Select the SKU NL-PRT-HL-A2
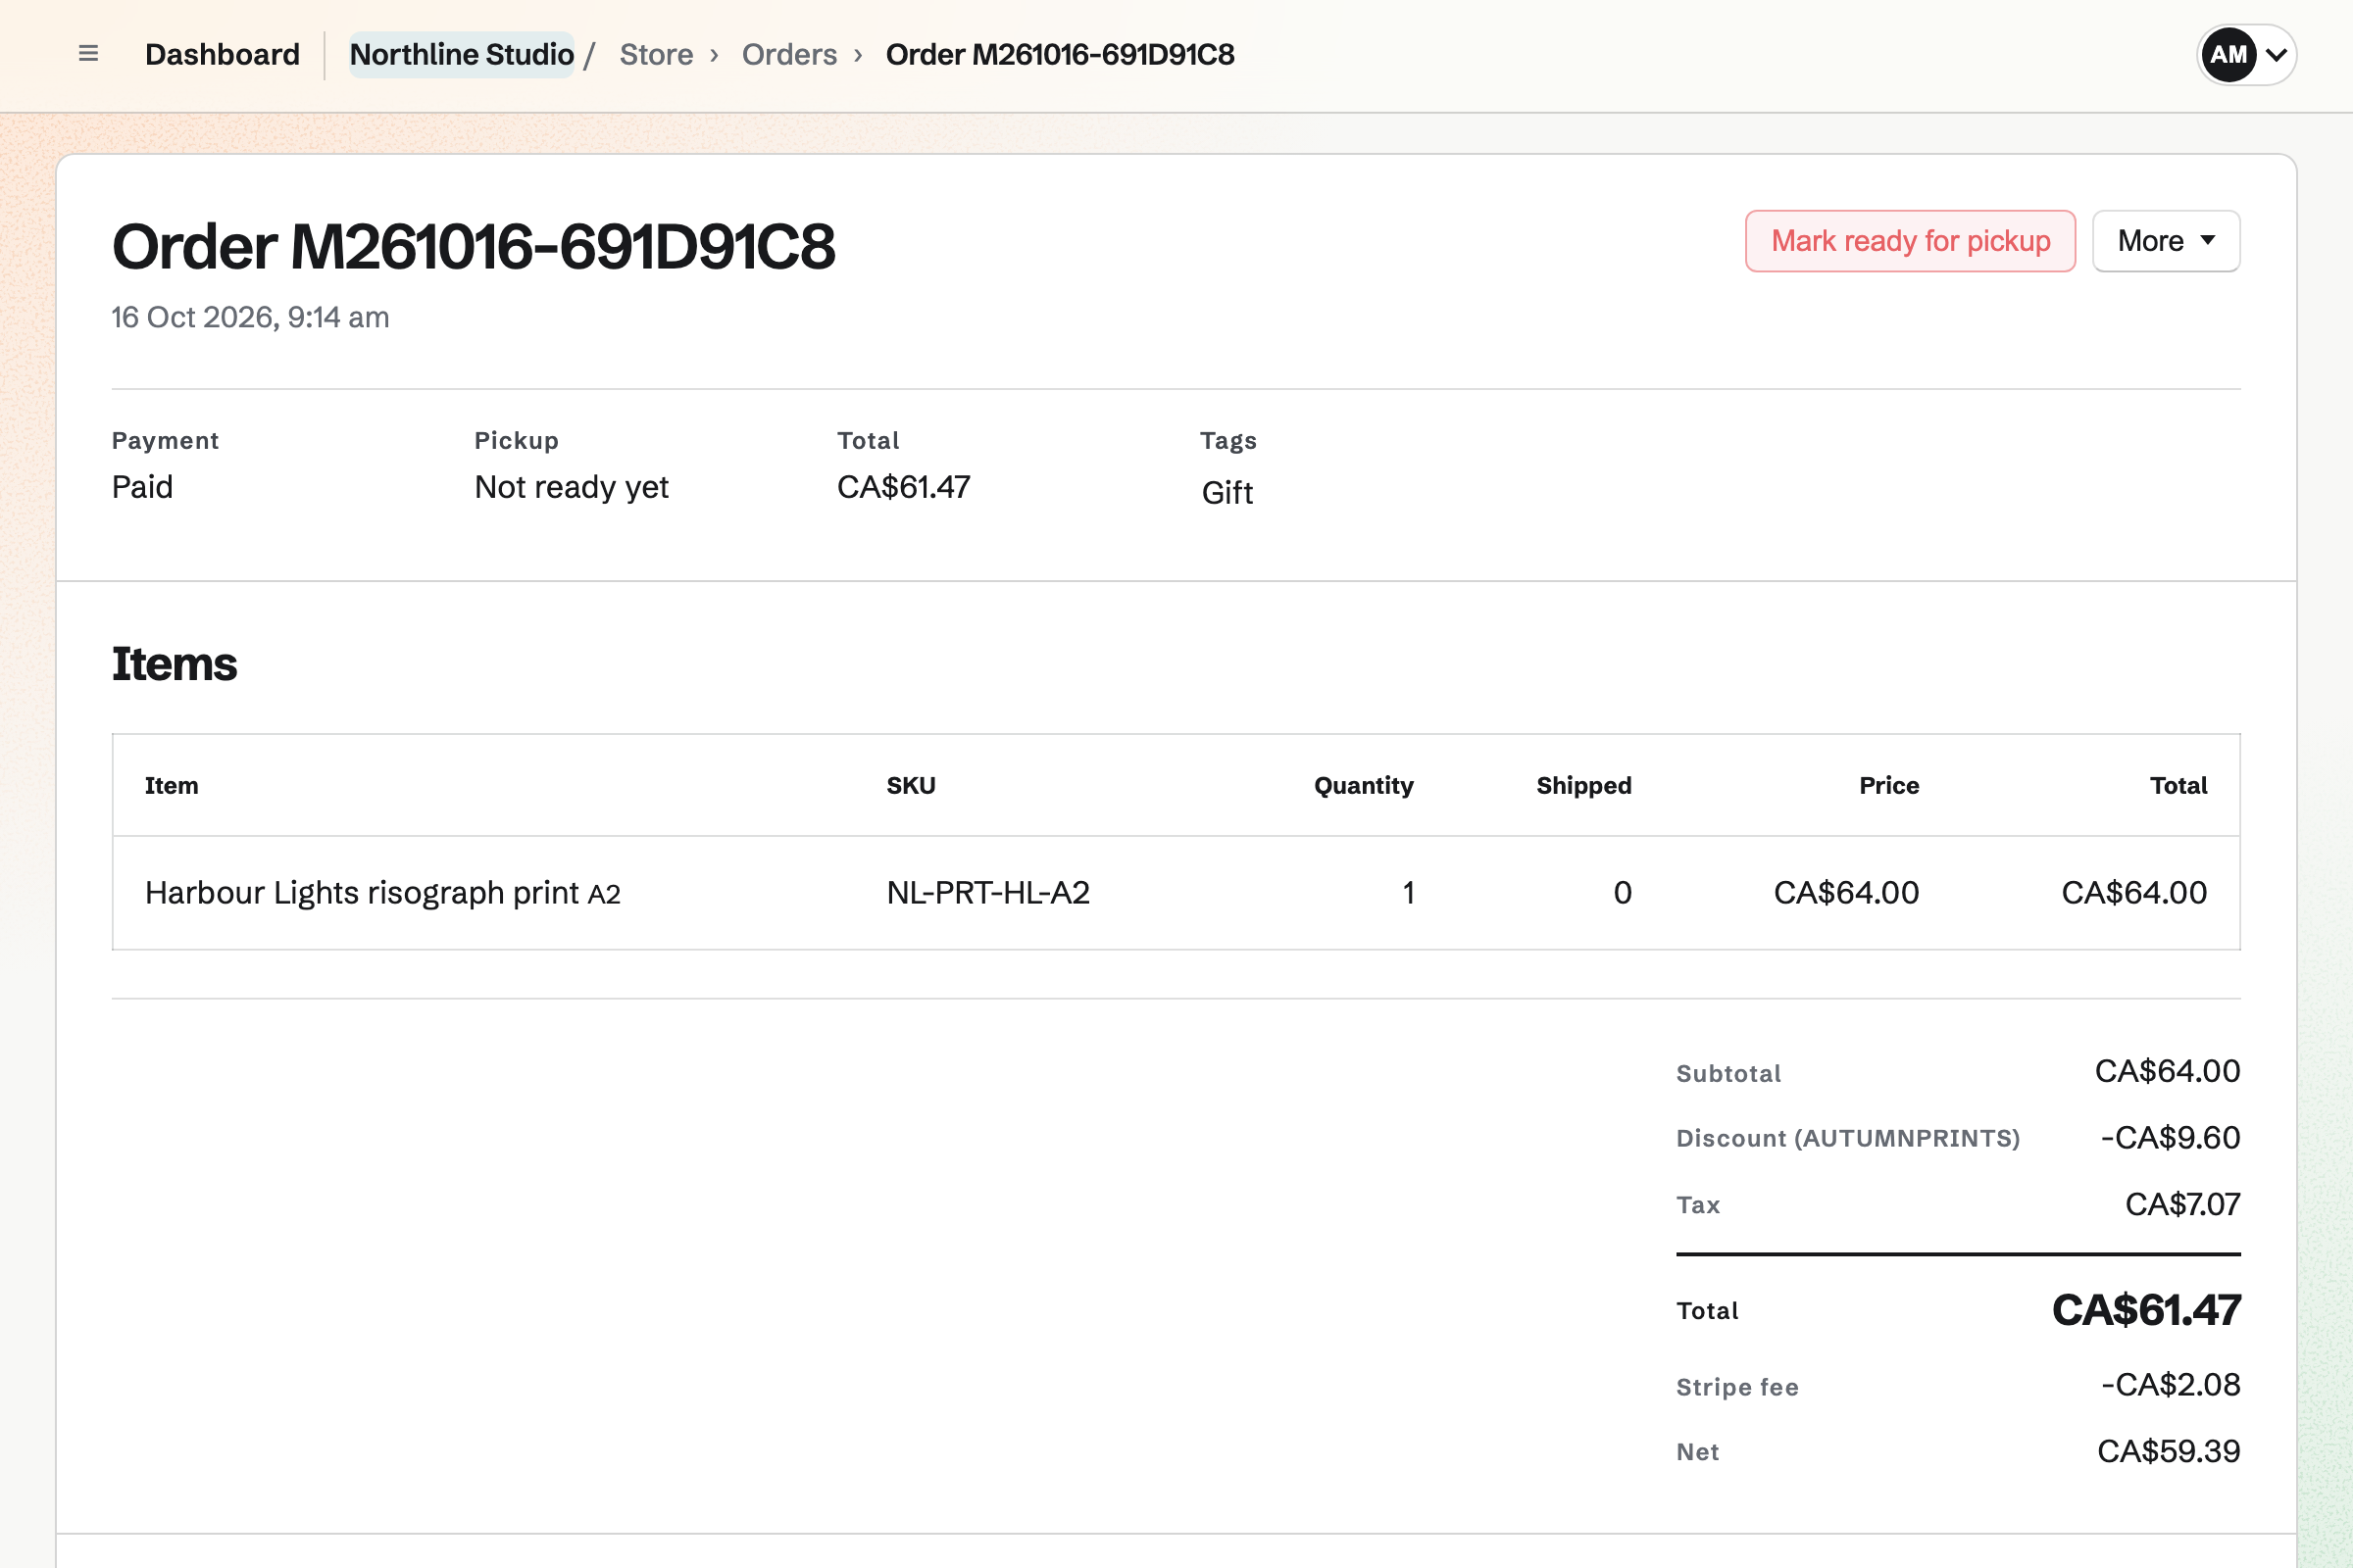Screen dimensions: 2353x1568 tap(987, 893)
